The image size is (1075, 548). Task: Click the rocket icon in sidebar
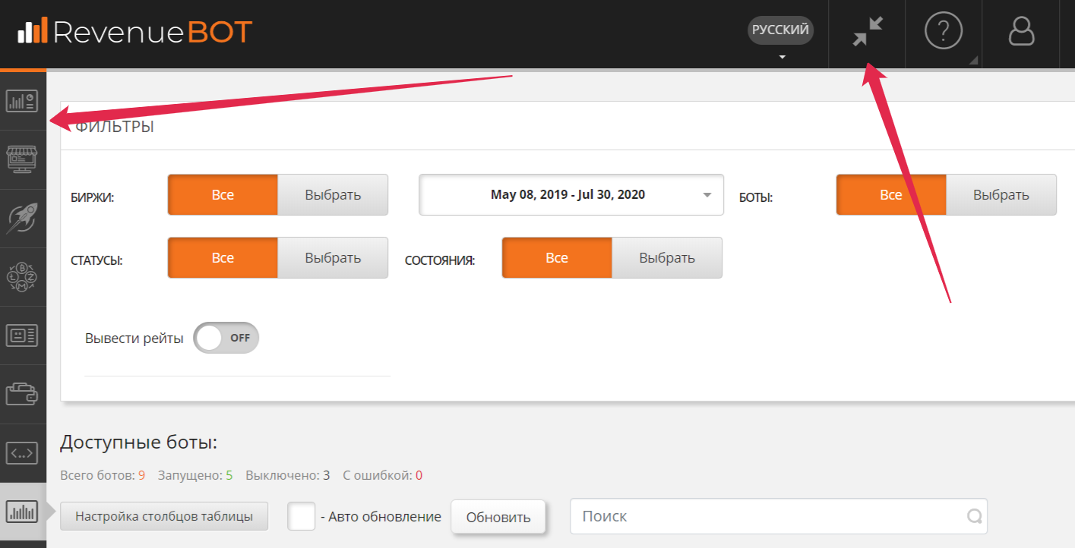22,219
